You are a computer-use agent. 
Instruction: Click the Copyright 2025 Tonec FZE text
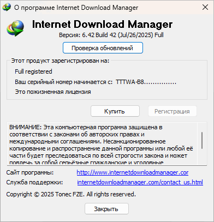point(71,194)
